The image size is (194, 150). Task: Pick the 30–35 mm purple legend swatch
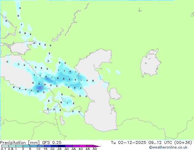coord(69,146)
